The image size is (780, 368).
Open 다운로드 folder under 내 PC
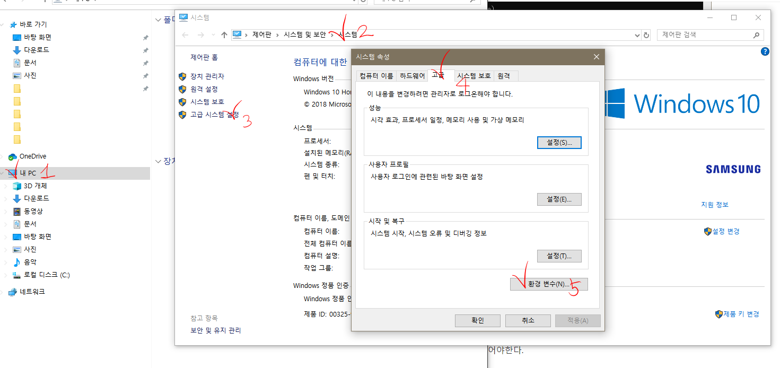click(37, 198)
